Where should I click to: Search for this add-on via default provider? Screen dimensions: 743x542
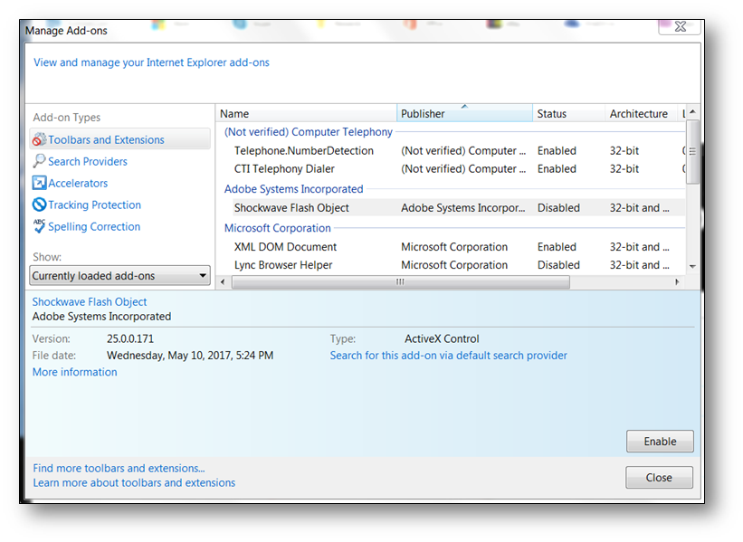click(448, 356)
